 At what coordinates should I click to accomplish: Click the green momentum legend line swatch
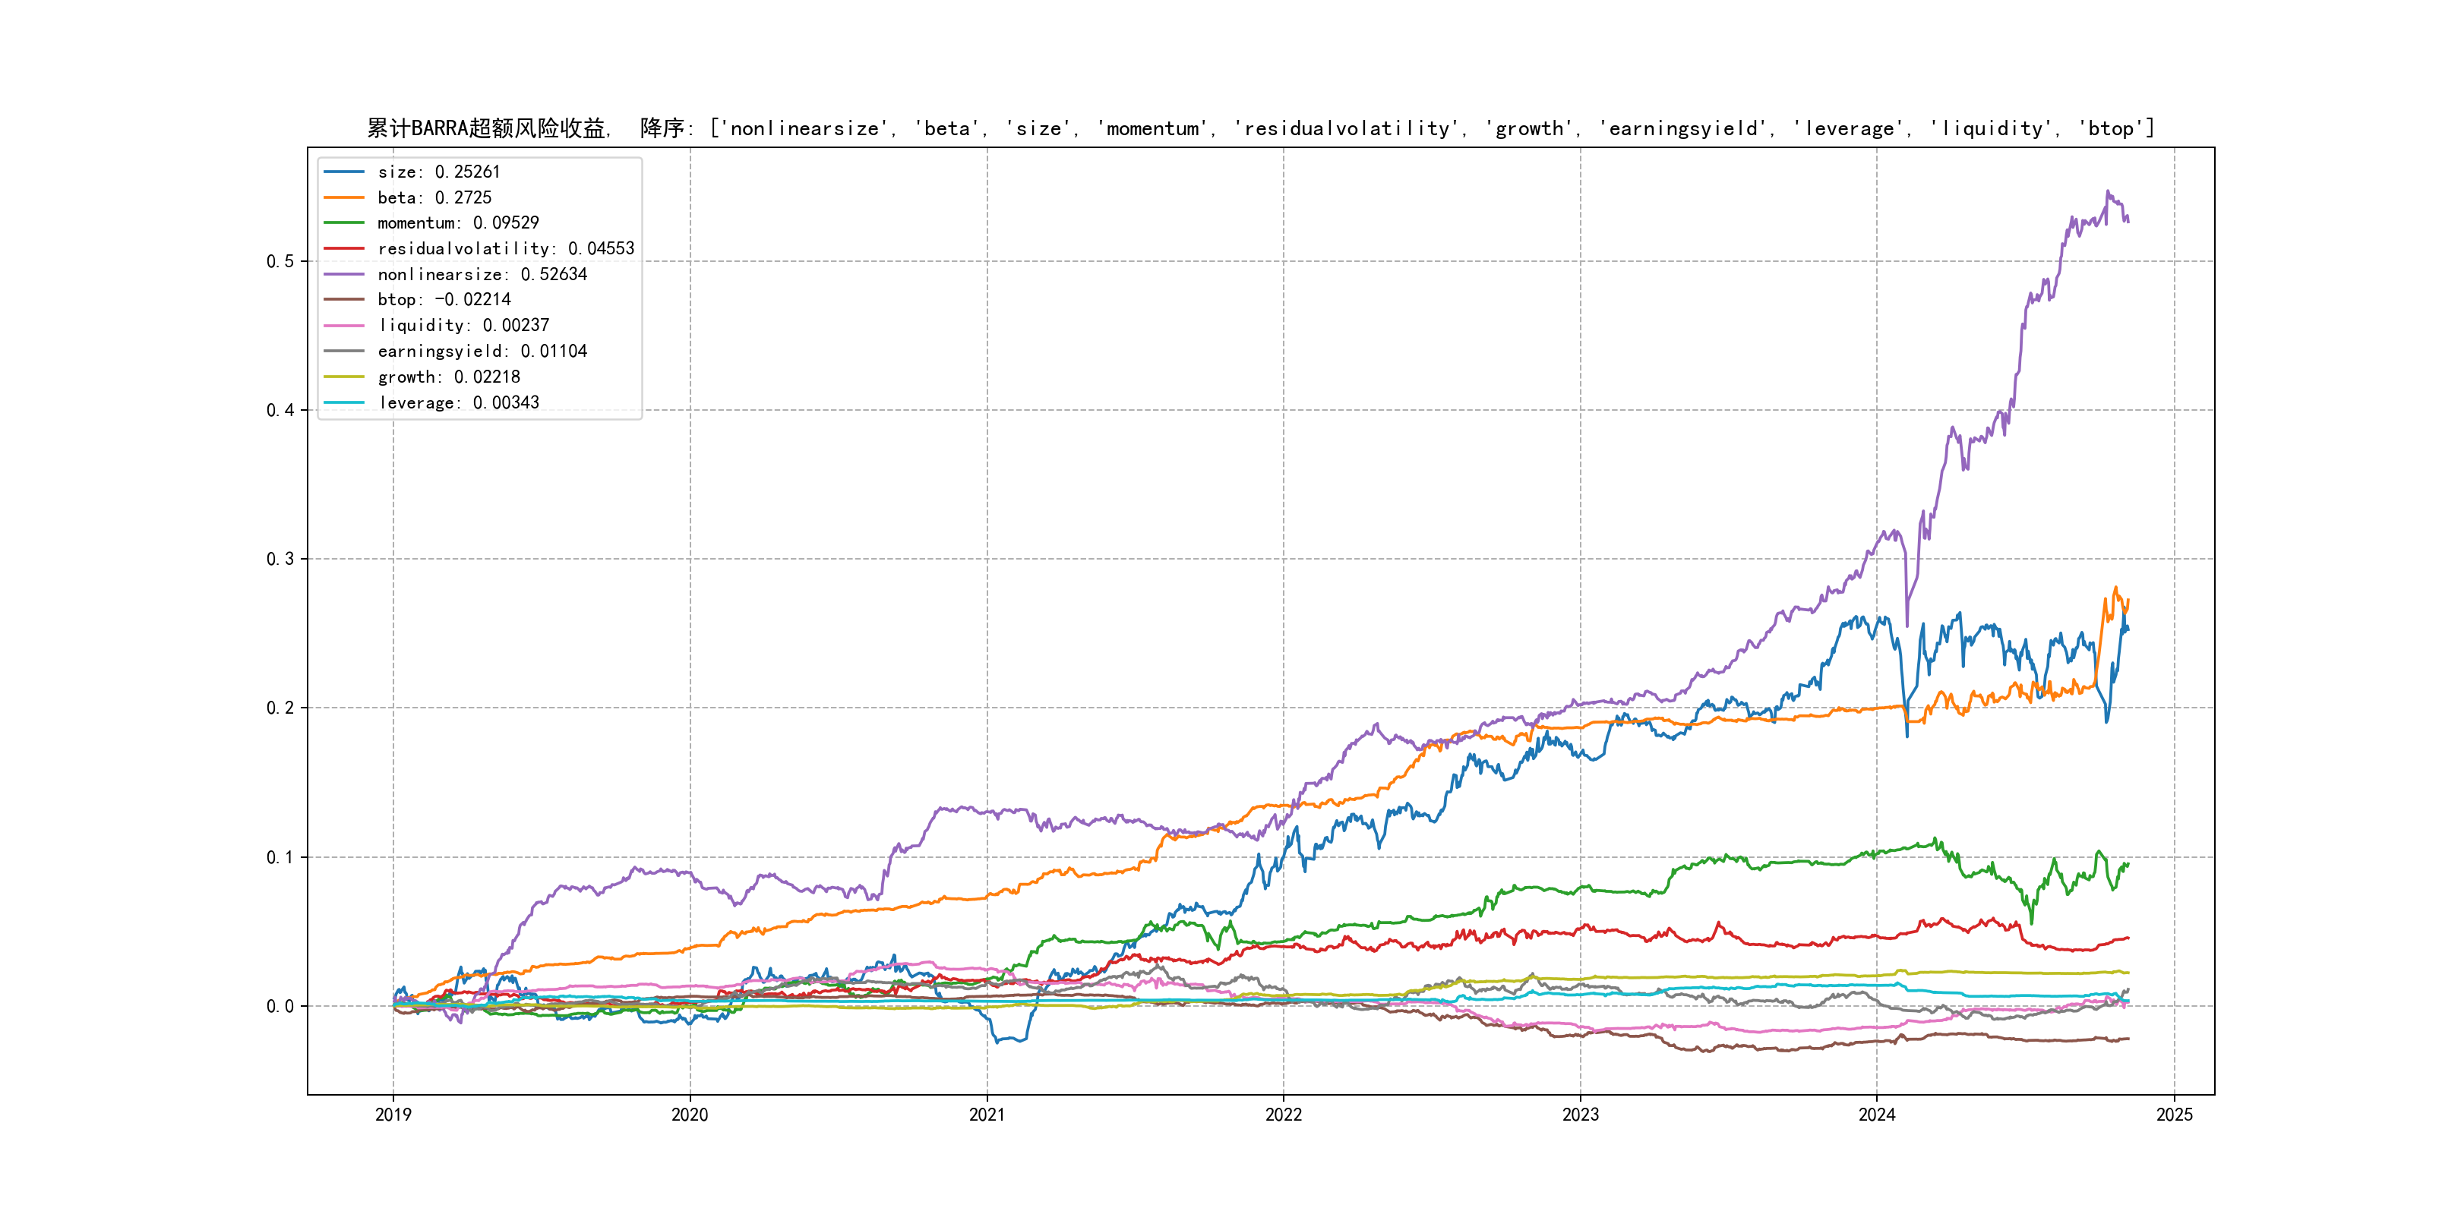click(344, 222)
